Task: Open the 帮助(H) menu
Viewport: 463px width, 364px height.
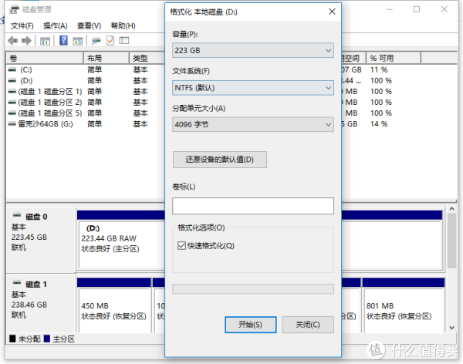Action: point(123,26)
